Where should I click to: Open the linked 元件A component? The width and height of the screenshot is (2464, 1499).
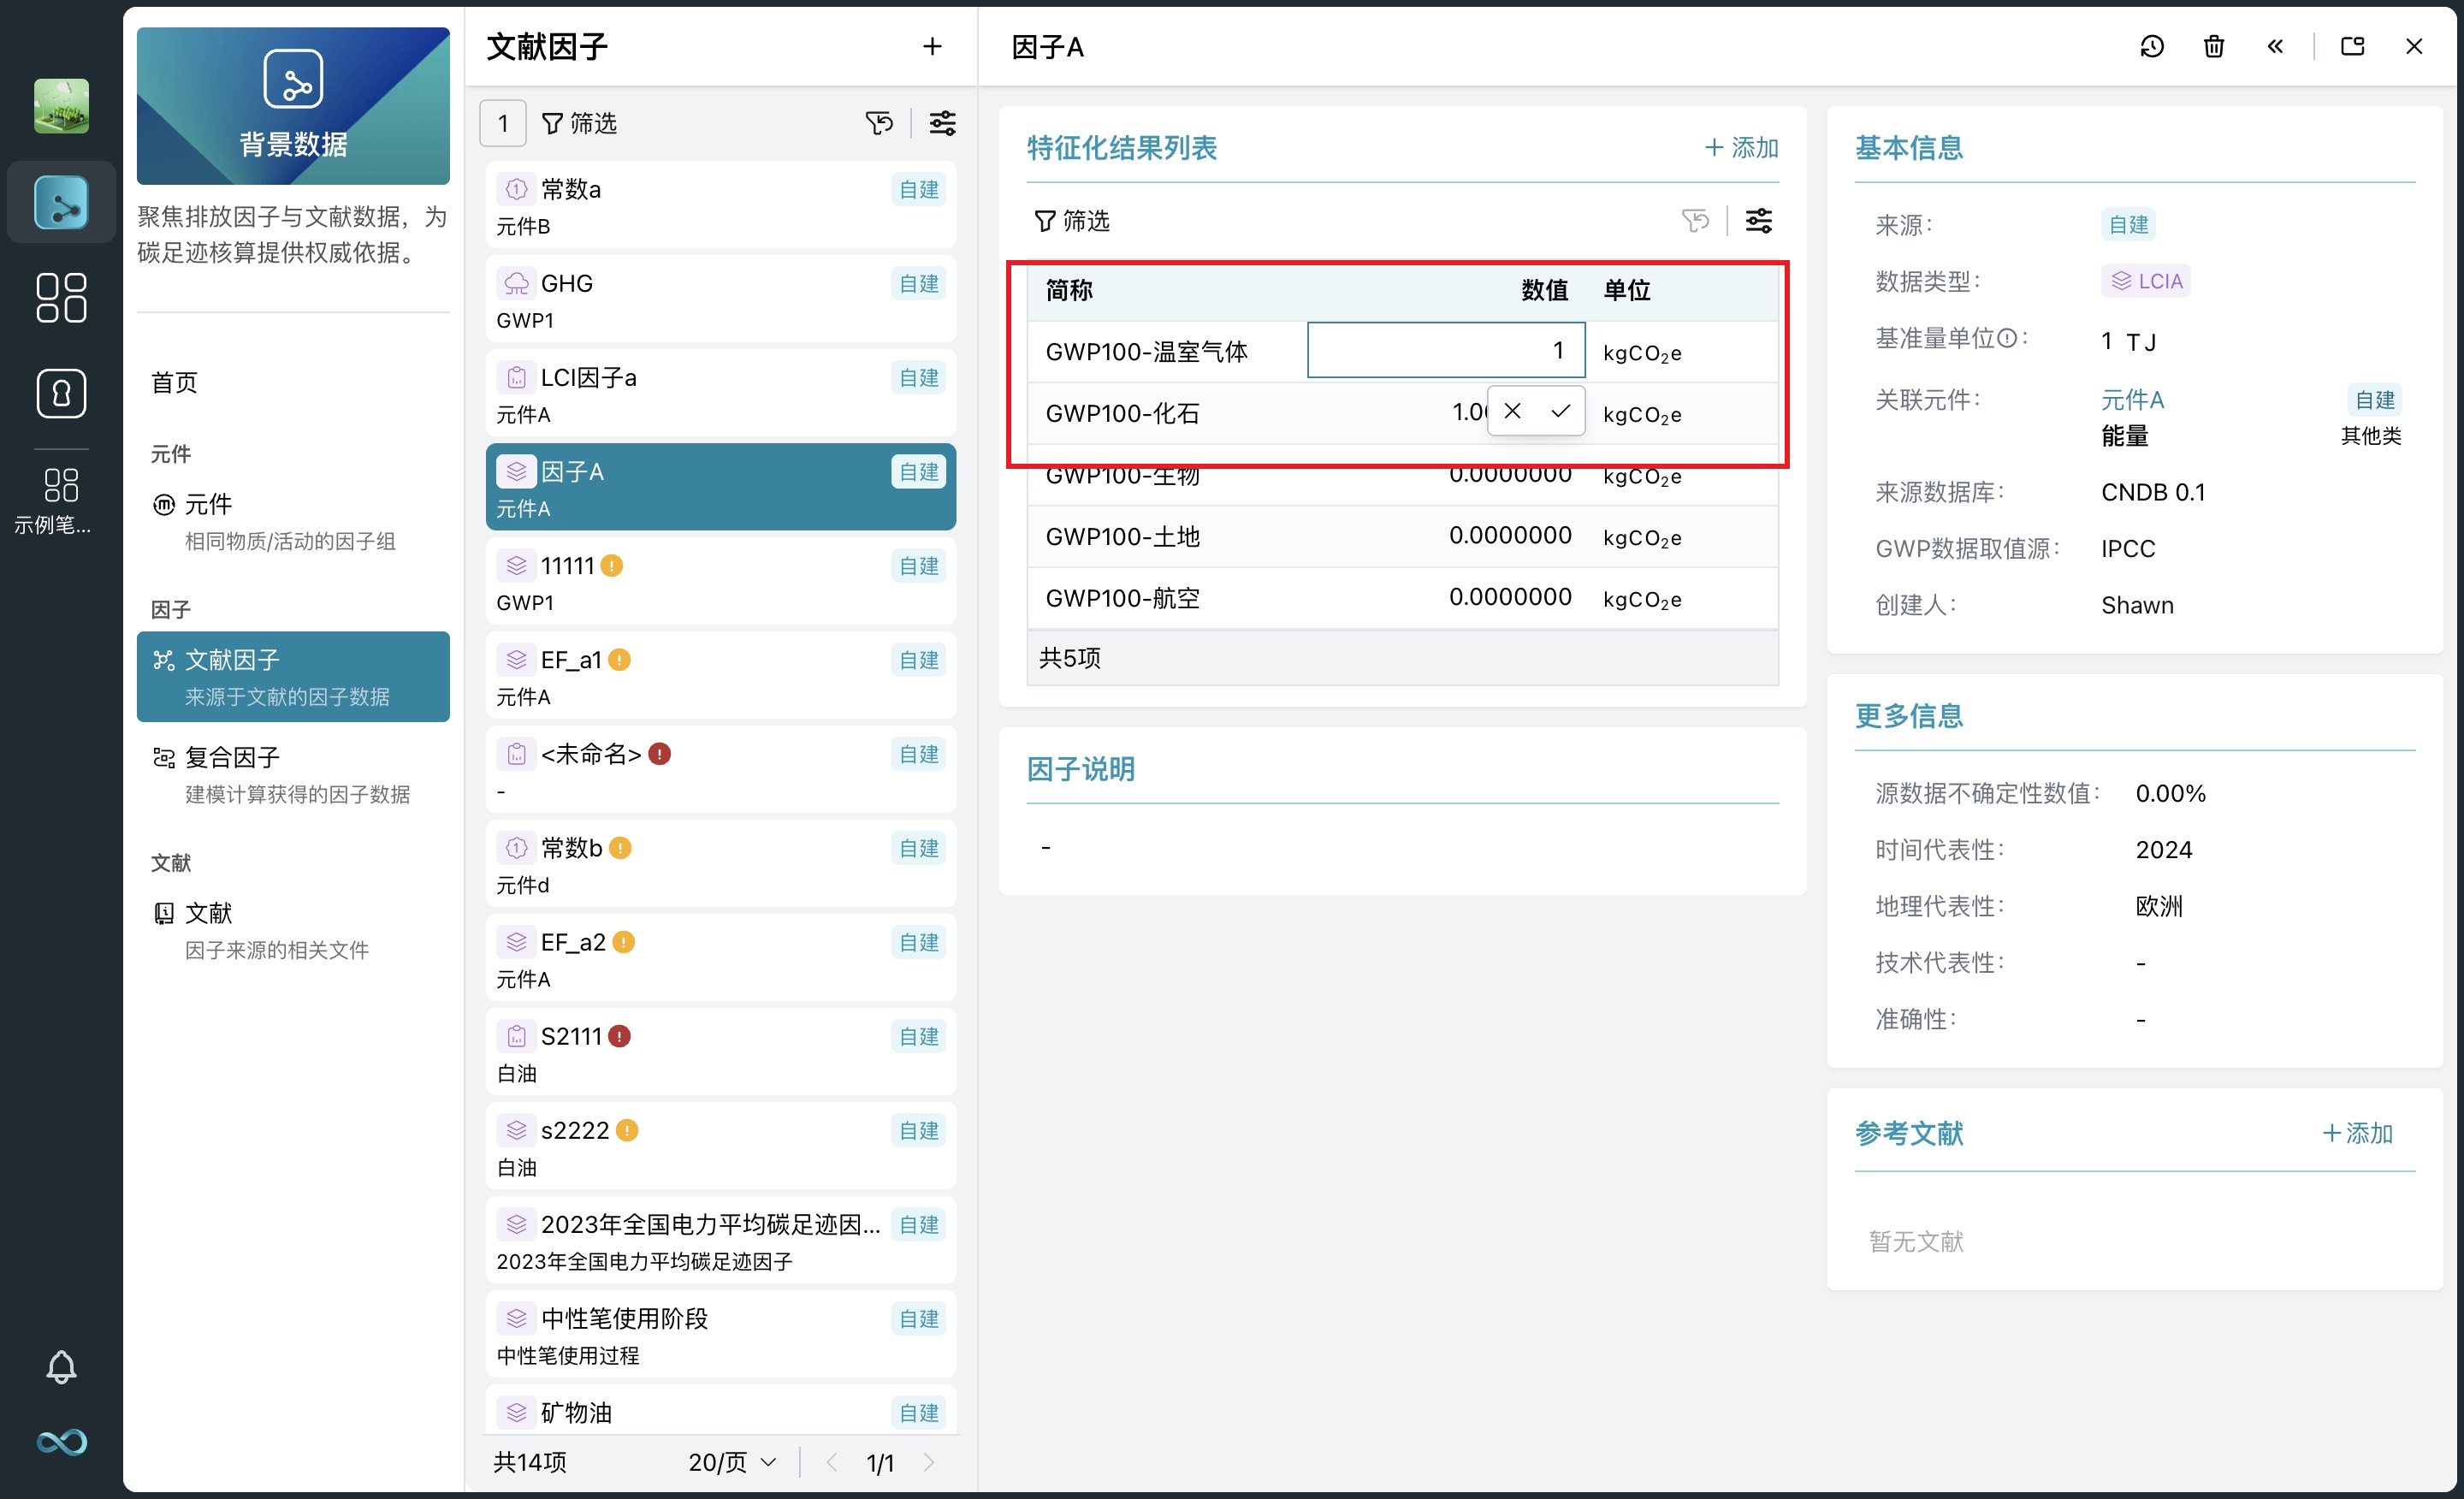pos(2132,400)
